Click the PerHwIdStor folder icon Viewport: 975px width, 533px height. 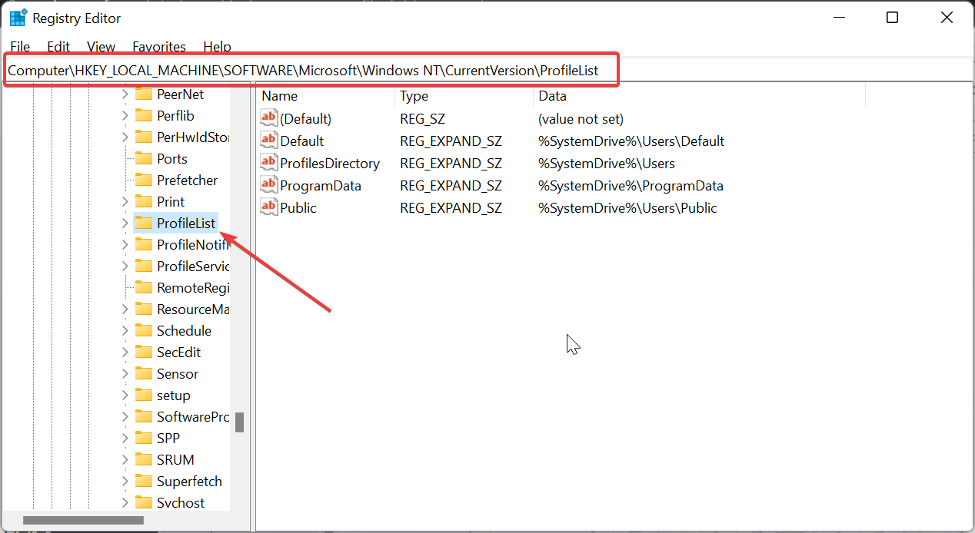(x=144, y=137)
